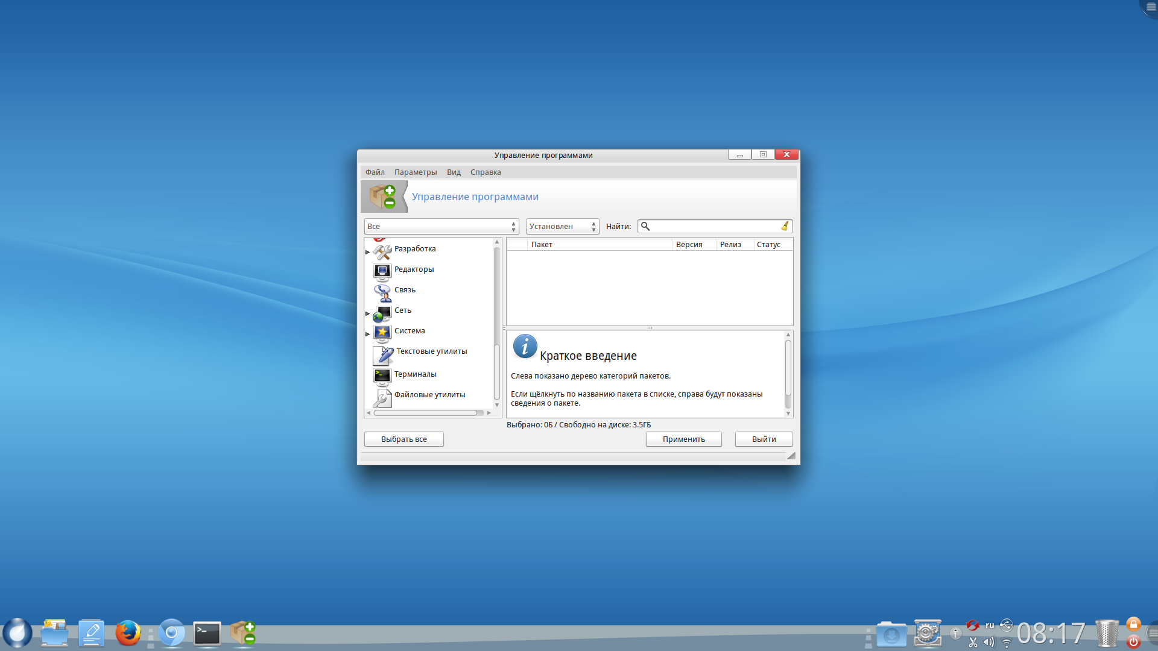Switch the ru keyboard layout indicator
Image resolution: width=1158 pixels, height=651 pixels.
point(990,625)
